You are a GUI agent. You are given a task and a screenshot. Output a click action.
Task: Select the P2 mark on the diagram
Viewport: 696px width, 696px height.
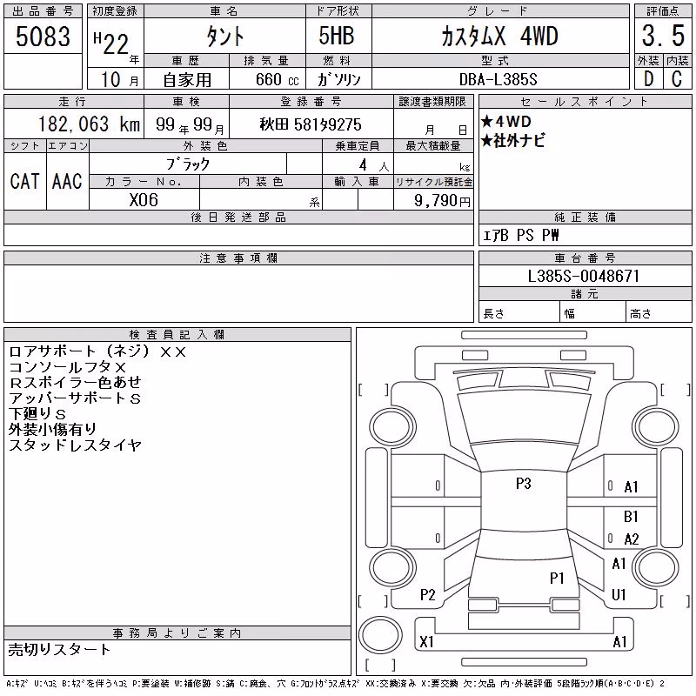[428, 595]
